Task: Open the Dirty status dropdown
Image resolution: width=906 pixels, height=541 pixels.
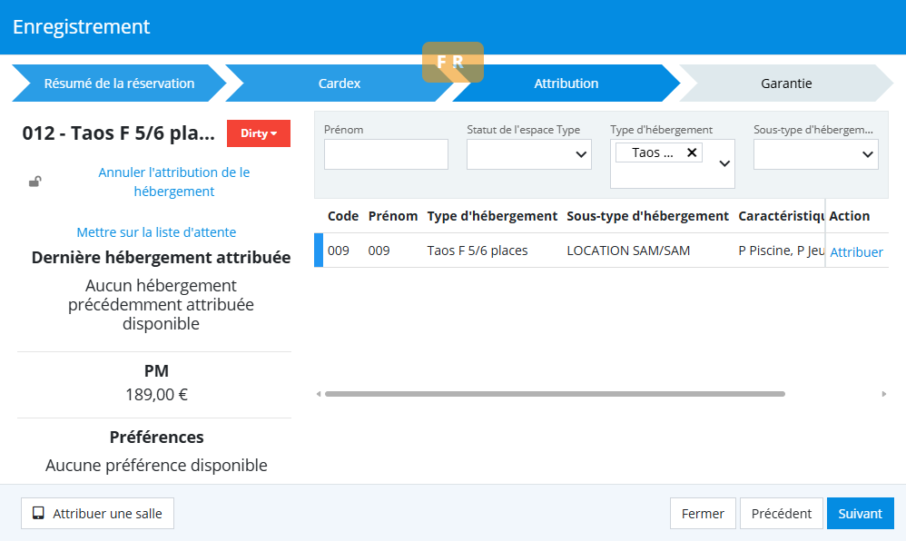Action: (258, 133)
